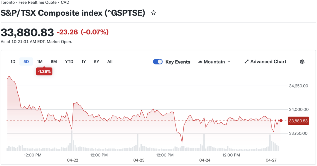Click the star icon to follow ^GSPTSE

click(x=153, y=13)
